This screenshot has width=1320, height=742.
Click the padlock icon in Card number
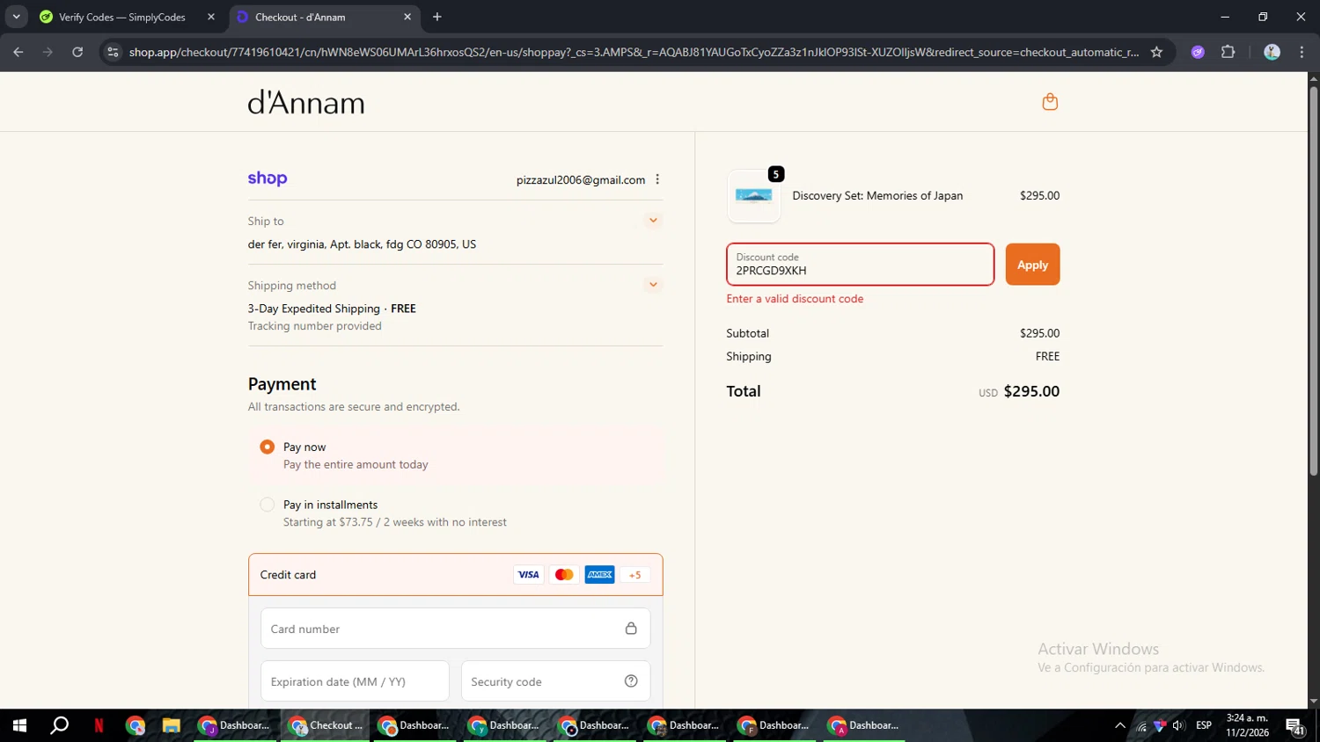(631, 629)
